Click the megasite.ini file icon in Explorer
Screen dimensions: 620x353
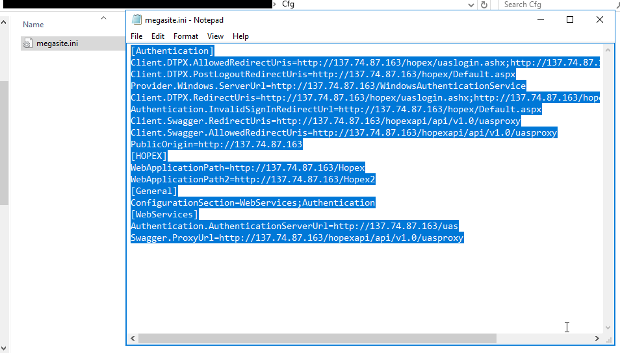[x=28, y=43]
